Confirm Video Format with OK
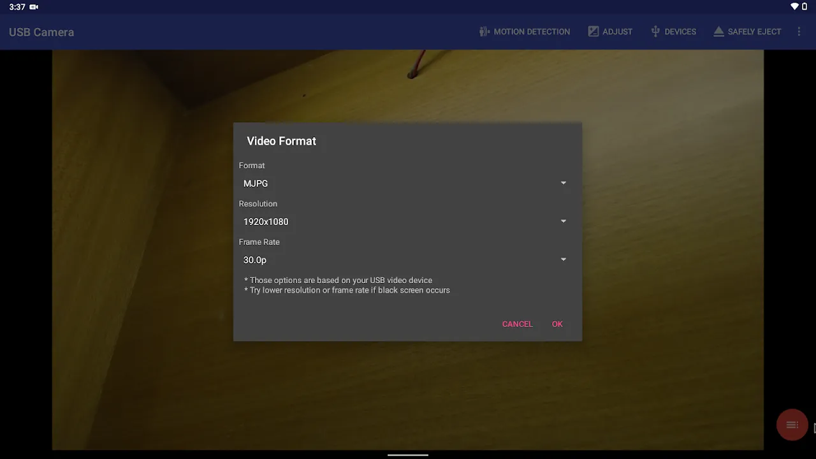This screenshot has width=816, height=459. 557,324
